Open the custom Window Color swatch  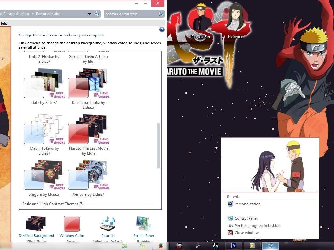(71, 225)
